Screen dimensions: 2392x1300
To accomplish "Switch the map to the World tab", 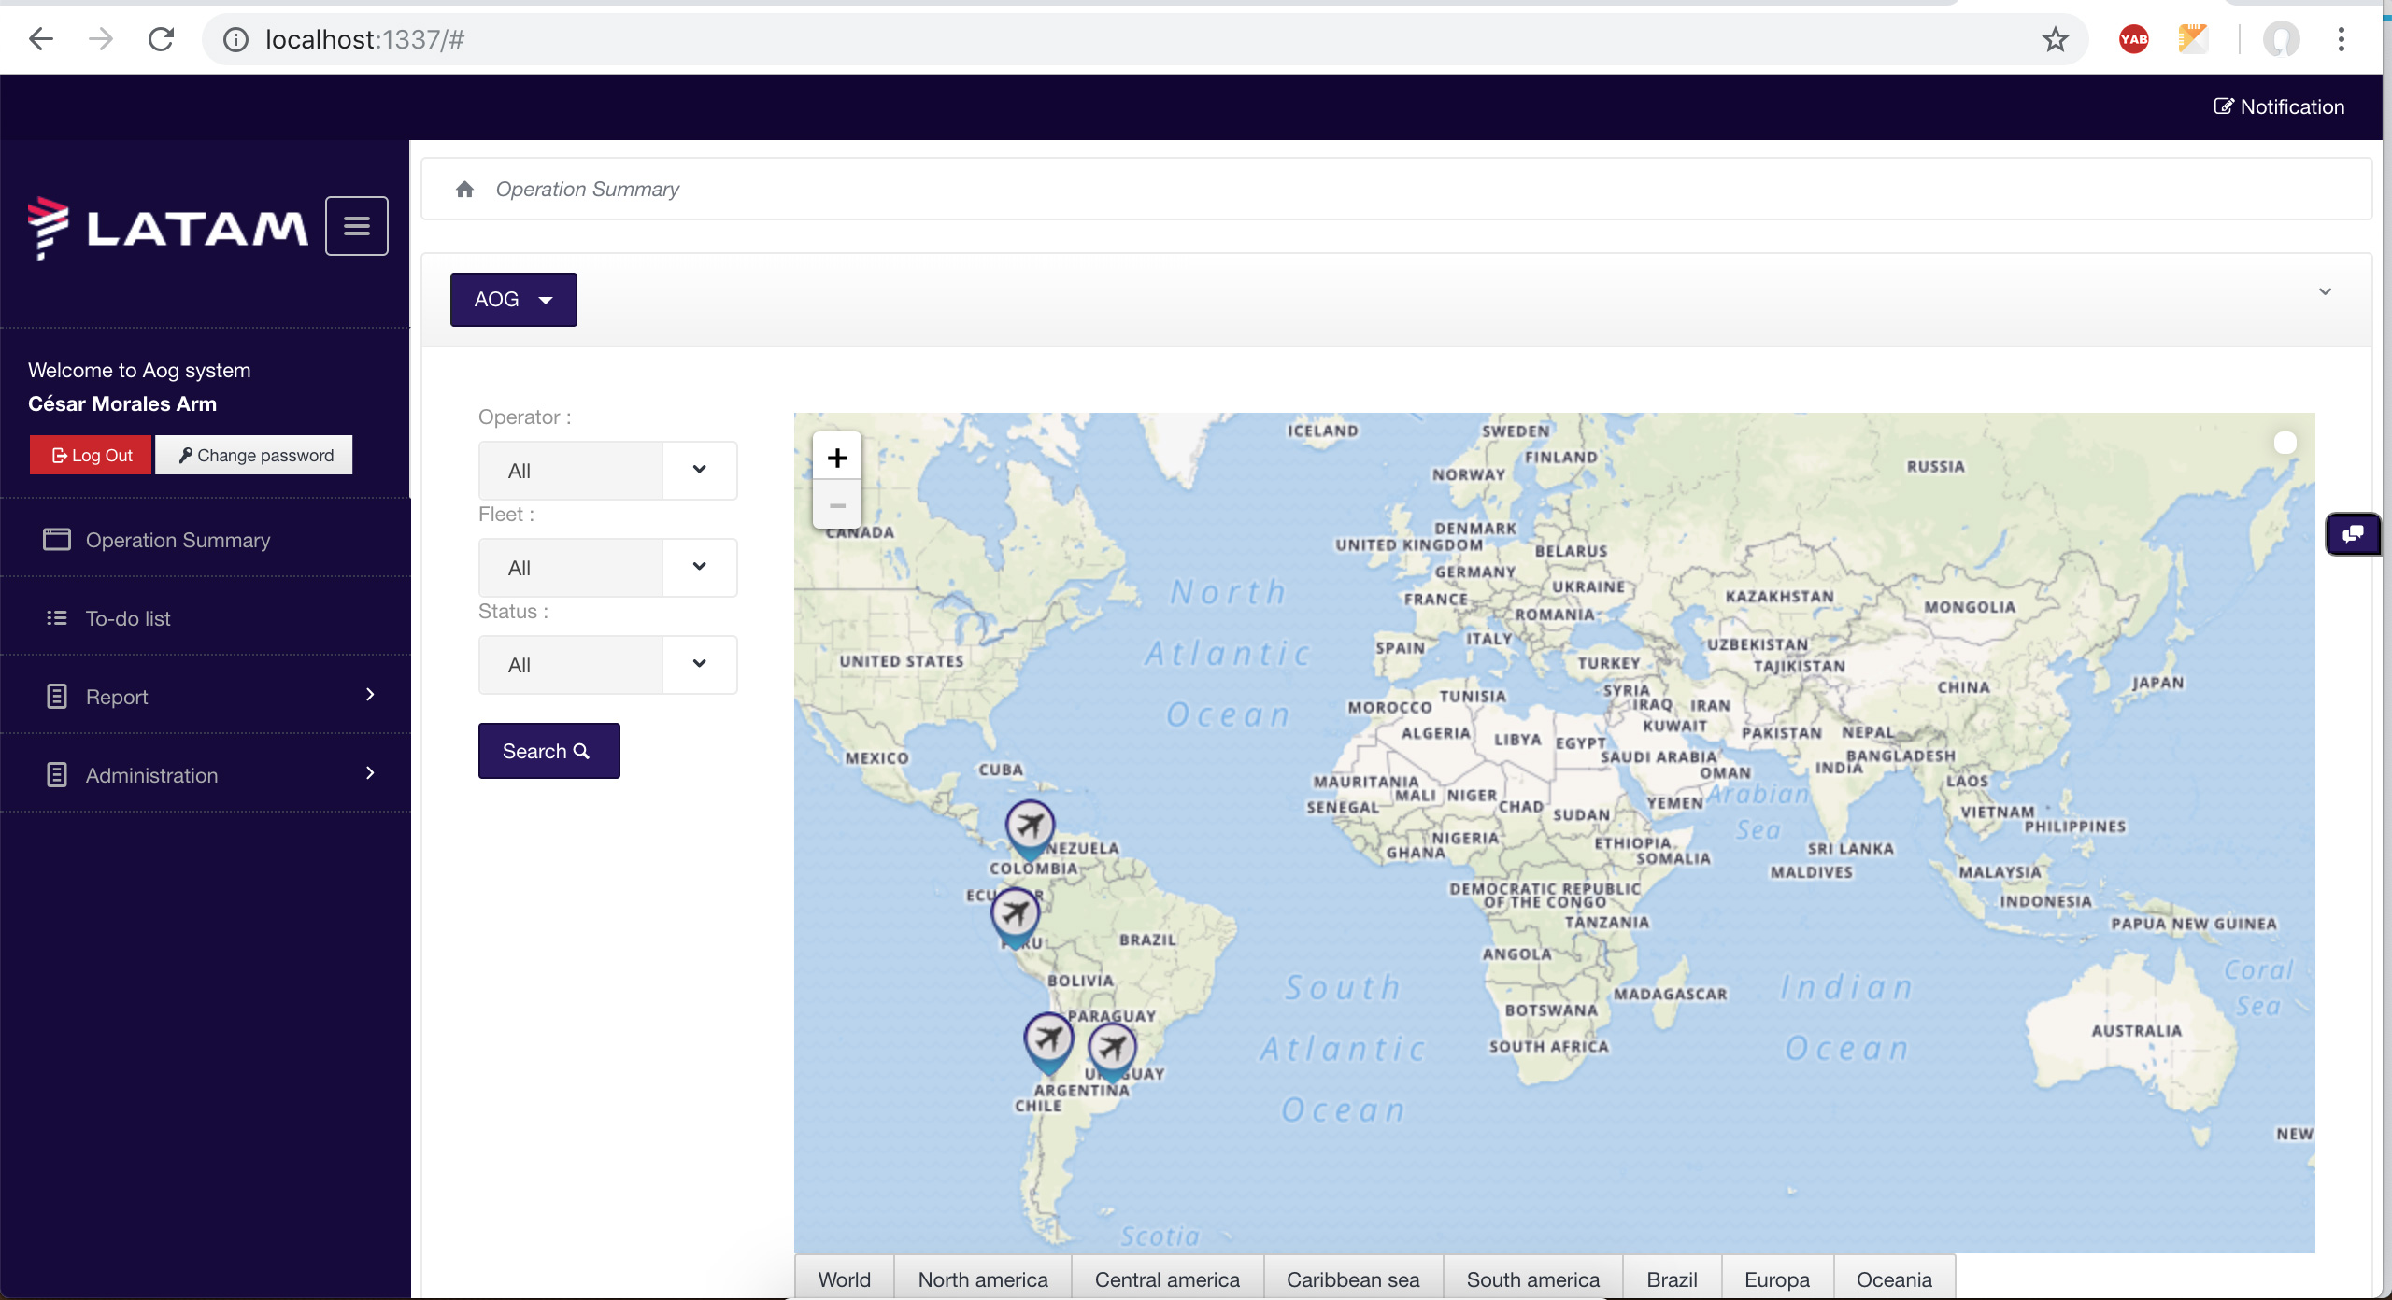I will click(844, 1279).
